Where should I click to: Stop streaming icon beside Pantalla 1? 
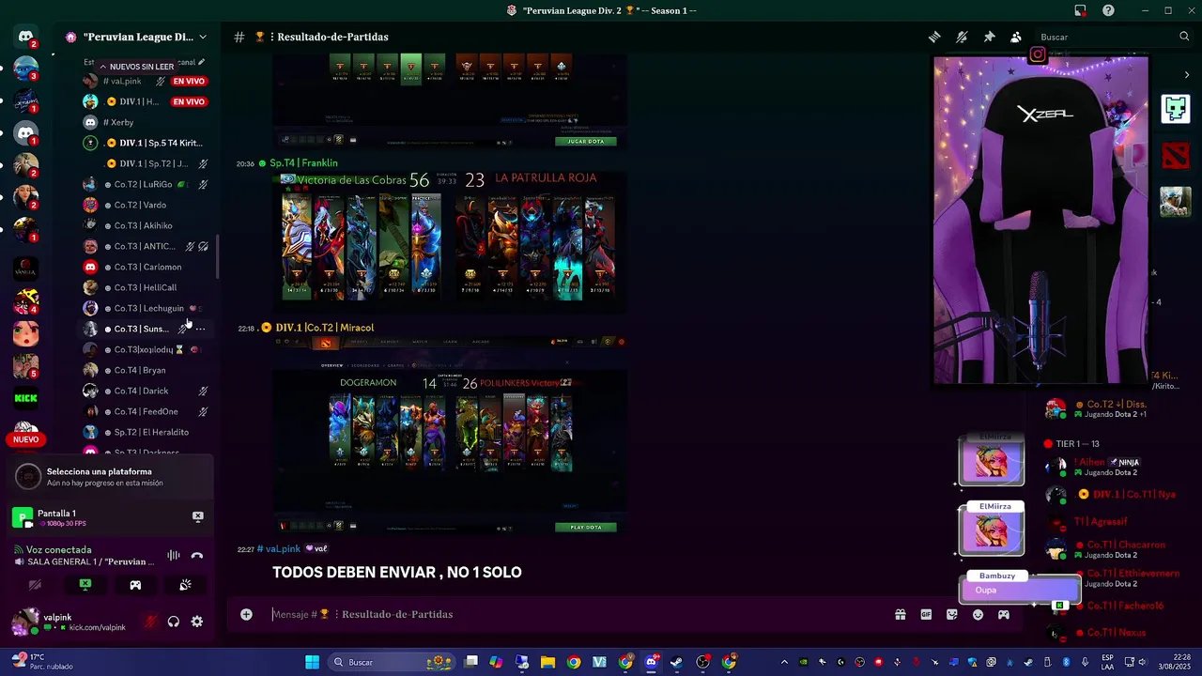pos(198,516)
